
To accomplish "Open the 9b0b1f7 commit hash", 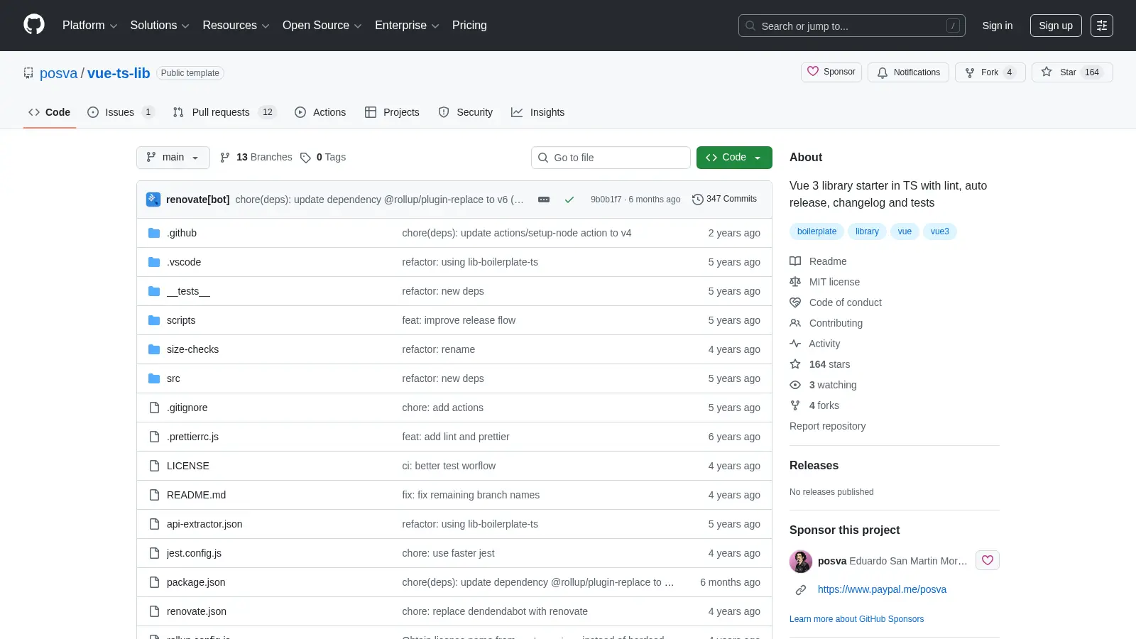I will [x=606, y=200].
